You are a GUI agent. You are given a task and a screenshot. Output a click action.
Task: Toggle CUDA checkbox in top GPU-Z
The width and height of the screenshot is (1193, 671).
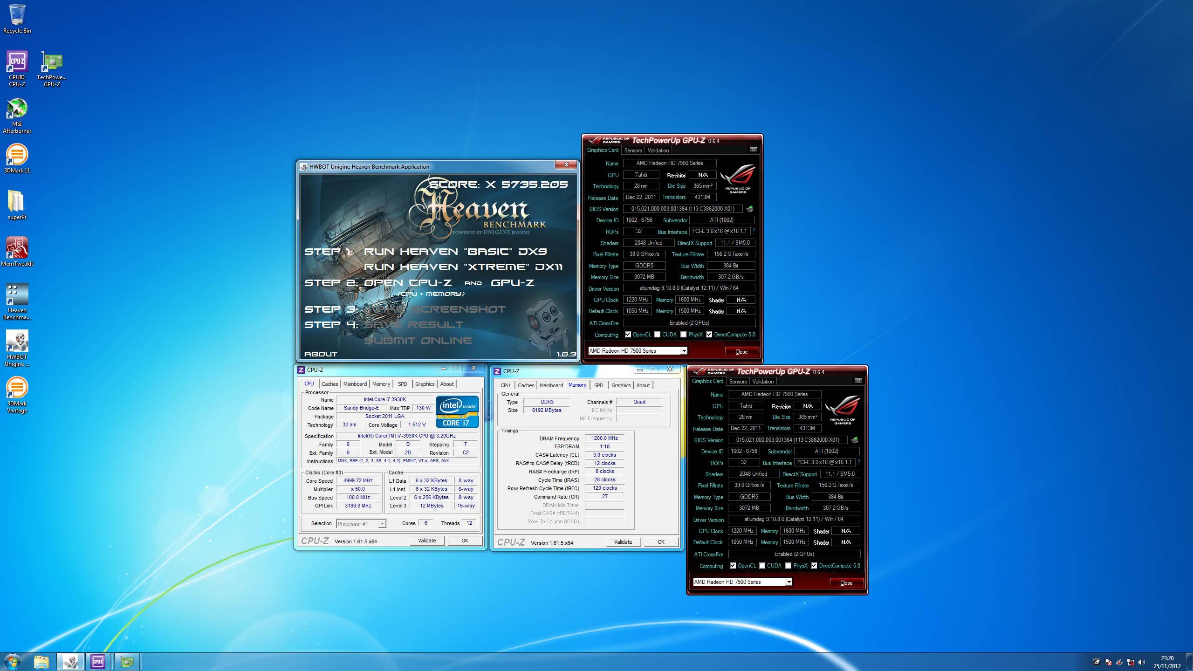[657, 335]
